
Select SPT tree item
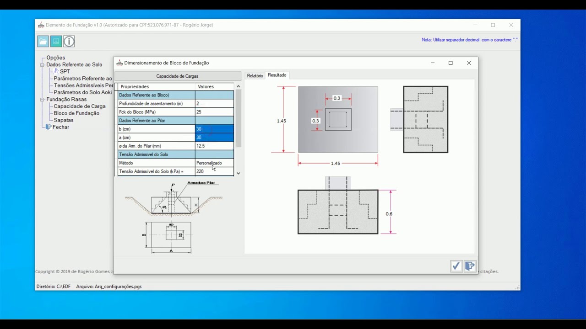65,72
